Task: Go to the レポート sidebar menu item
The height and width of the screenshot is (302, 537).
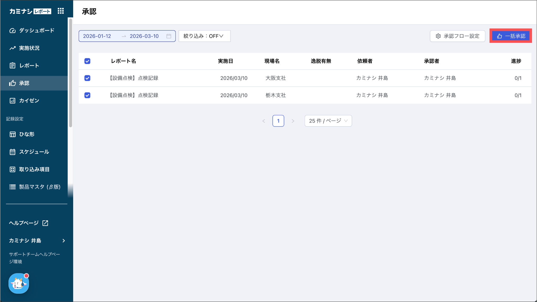Action: [x=29, y=66]
